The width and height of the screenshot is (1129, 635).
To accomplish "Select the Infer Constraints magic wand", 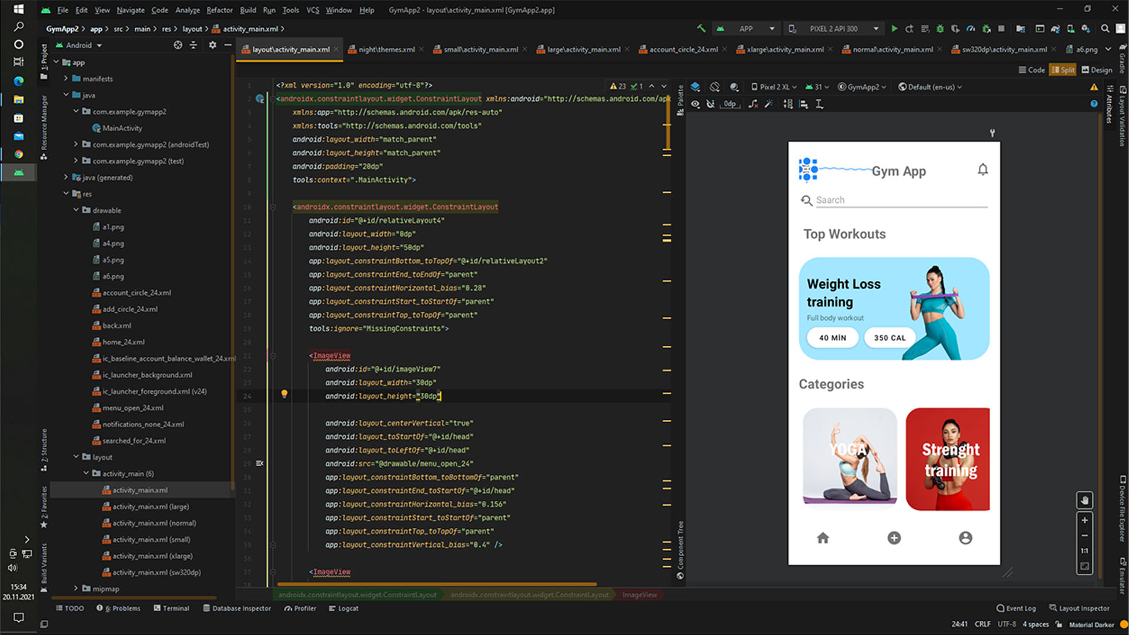I will click(769, 104).
